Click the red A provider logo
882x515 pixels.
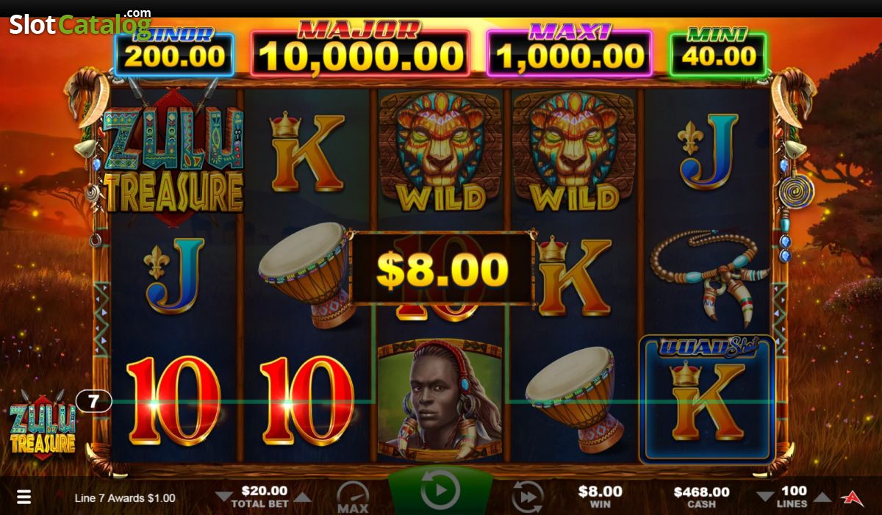point(853,497)
